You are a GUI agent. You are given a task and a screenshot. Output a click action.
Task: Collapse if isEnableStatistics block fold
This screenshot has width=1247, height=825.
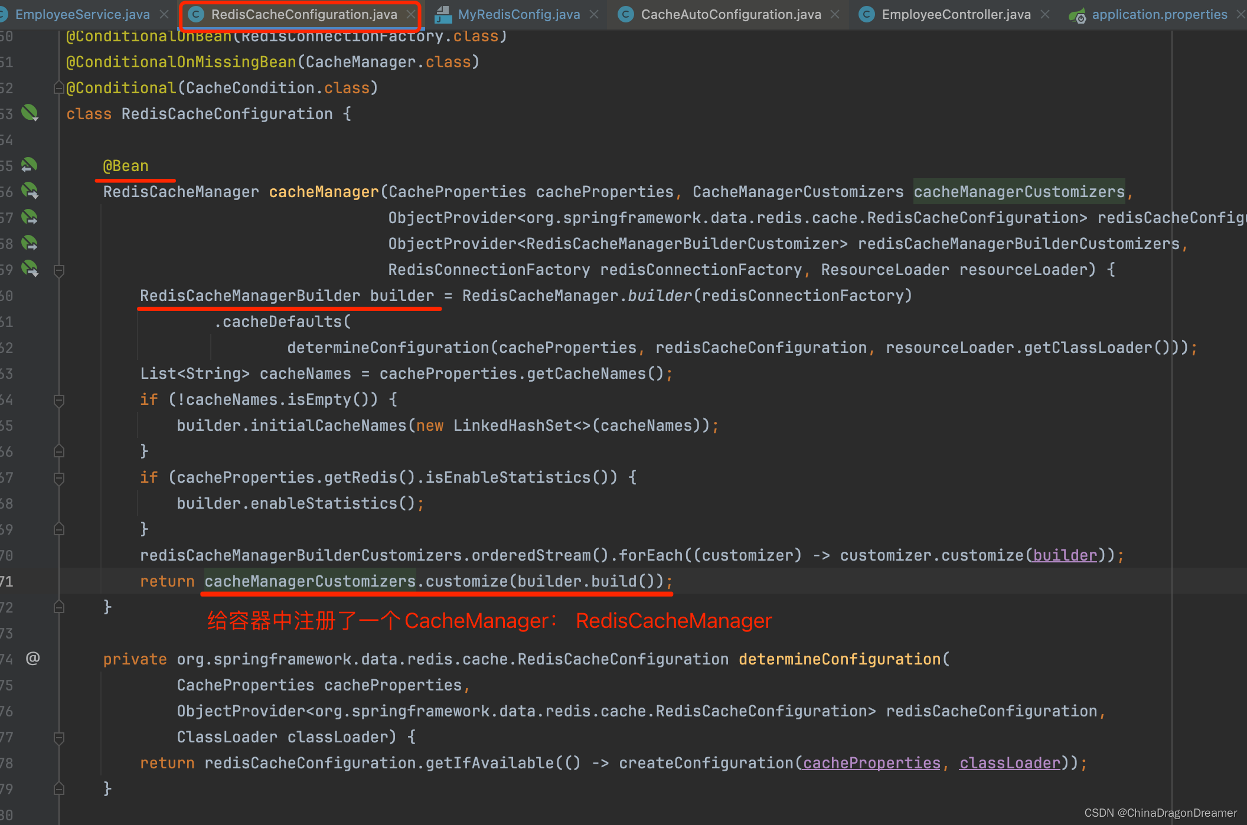[59, 479]
